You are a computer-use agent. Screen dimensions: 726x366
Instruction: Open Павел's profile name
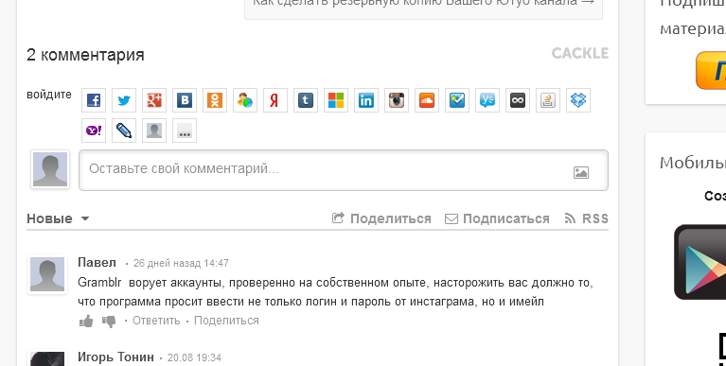coord(97,262)
